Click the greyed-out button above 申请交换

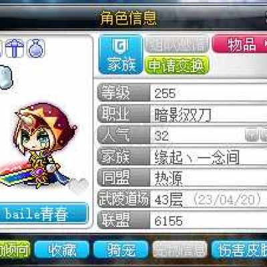[x=177, y=45]
